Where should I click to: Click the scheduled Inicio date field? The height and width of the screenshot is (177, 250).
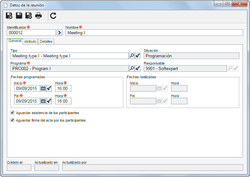27,88
